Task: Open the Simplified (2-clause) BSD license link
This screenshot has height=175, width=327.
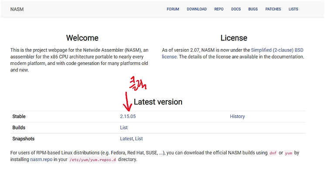Action: click(277, 50)
